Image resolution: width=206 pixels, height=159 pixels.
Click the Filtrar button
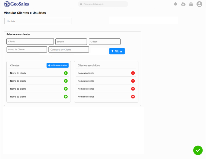coord(117,51)
